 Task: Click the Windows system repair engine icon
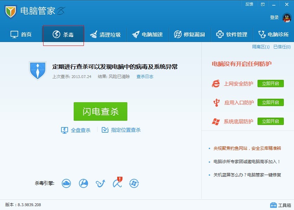134,183
